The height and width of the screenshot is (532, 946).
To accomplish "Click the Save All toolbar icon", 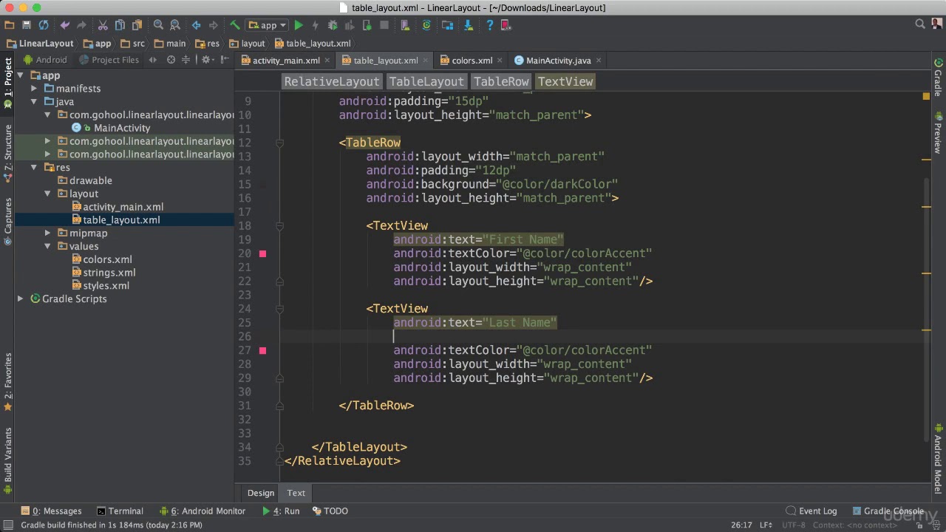I will [27, 25].
